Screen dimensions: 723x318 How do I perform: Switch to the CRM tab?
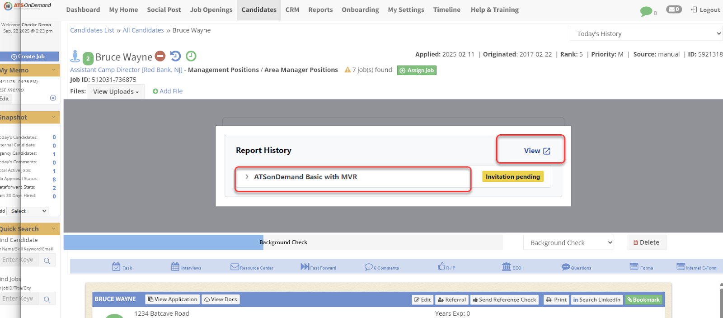coord(292,9)
